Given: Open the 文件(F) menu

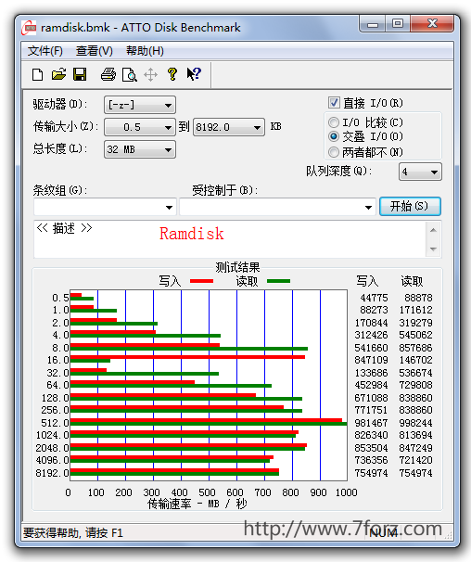Looking at the screenshot, I should click(x=45, y=51).
